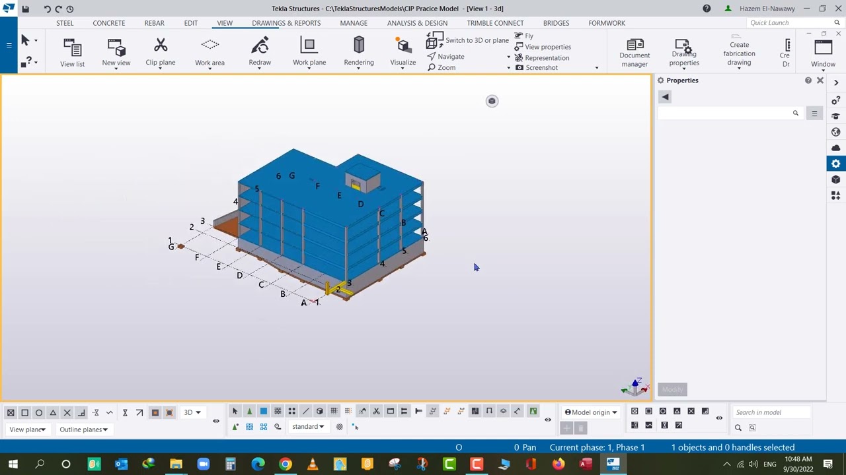This screenshot has height=475, width=846.
Task: Open custom component cube icon in sidebar
Action: tap(836, 179)
